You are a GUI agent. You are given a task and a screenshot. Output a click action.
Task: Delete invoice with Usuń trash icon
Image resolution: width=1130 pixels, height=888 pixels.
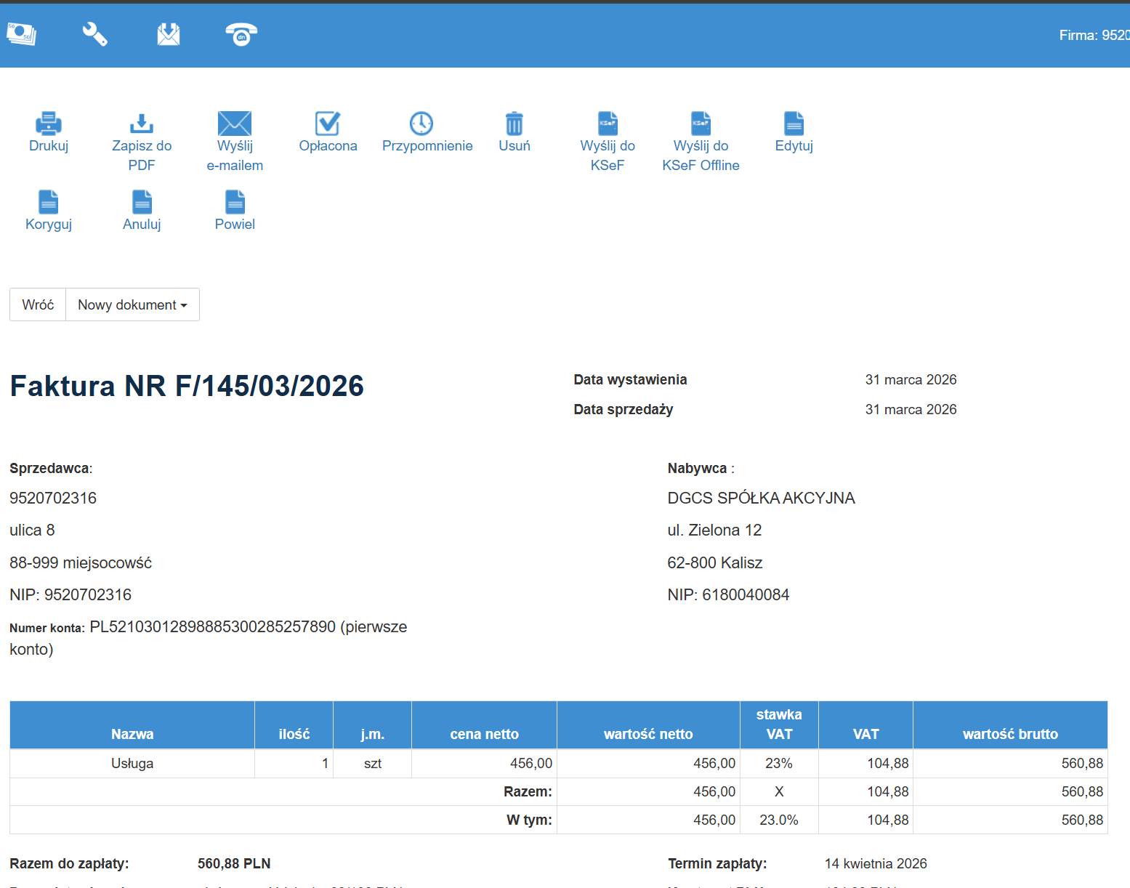tap(514, 124)
